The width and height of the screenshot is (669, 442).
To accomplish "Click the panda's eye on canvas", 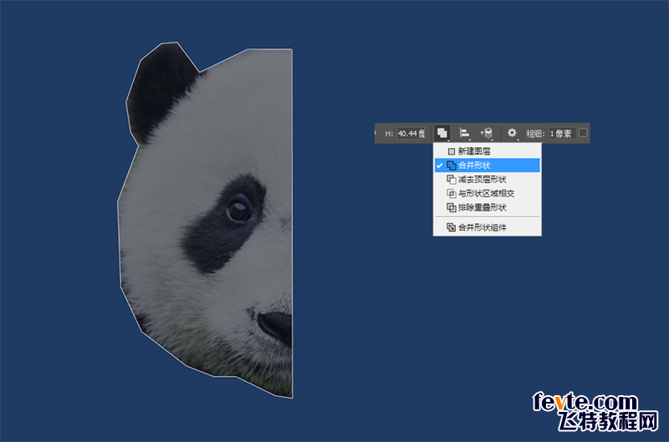I will (238, 207).
